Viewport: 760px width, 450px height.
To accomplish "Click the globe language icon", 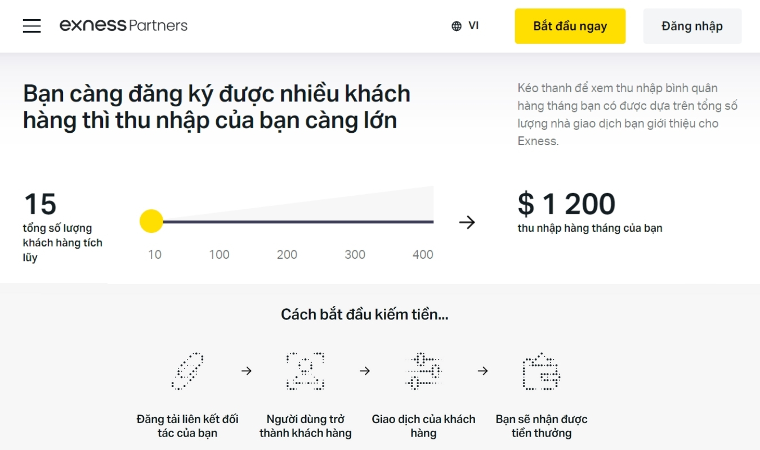I will click(457, 26).
